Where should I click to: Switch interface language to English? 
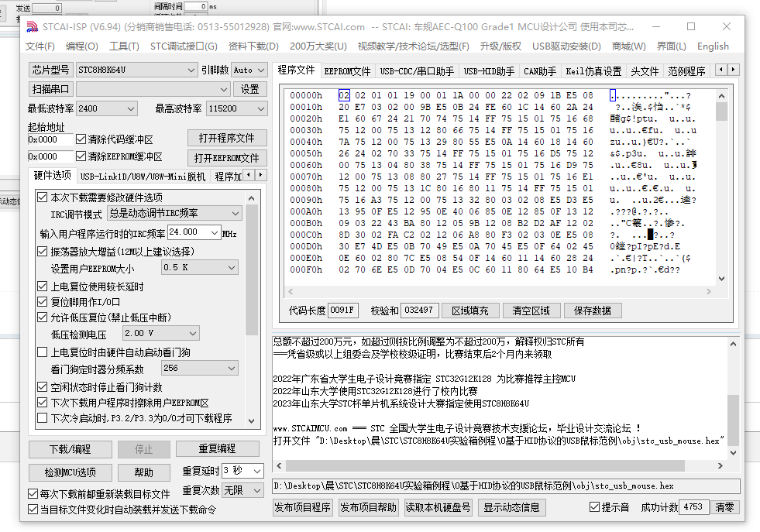click(713, 46)
